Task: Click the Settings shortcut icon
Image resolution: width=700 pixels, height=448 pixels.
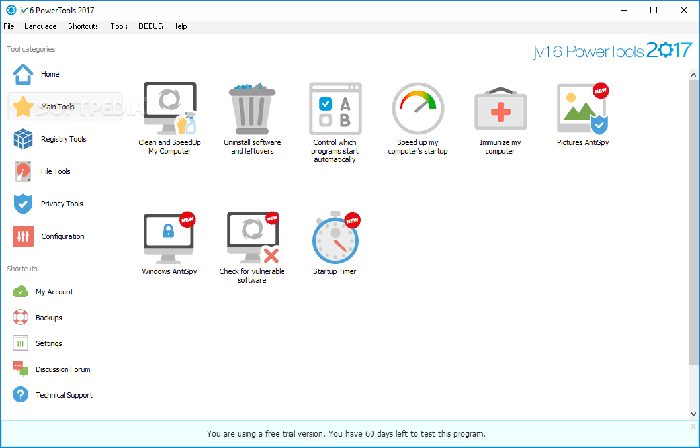Action: 21,343
